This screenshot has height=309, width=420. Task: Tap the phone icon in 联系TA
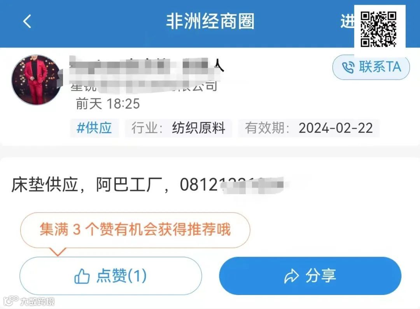[348, 67]
